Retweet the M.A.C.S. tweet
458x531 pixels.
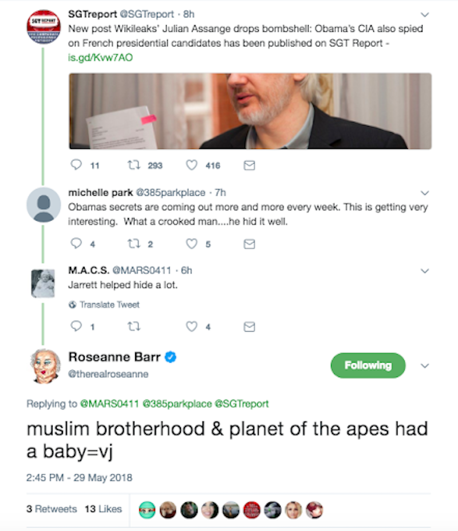[x=134, y=327]
